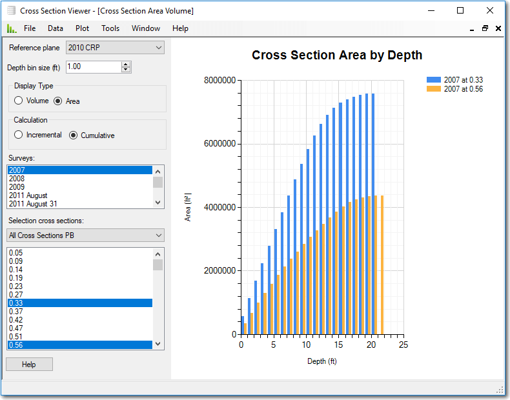The width and height of the screenshot is (510, 400).
Task: Select cross section 0.19
Action: click(x=80, y=278)
